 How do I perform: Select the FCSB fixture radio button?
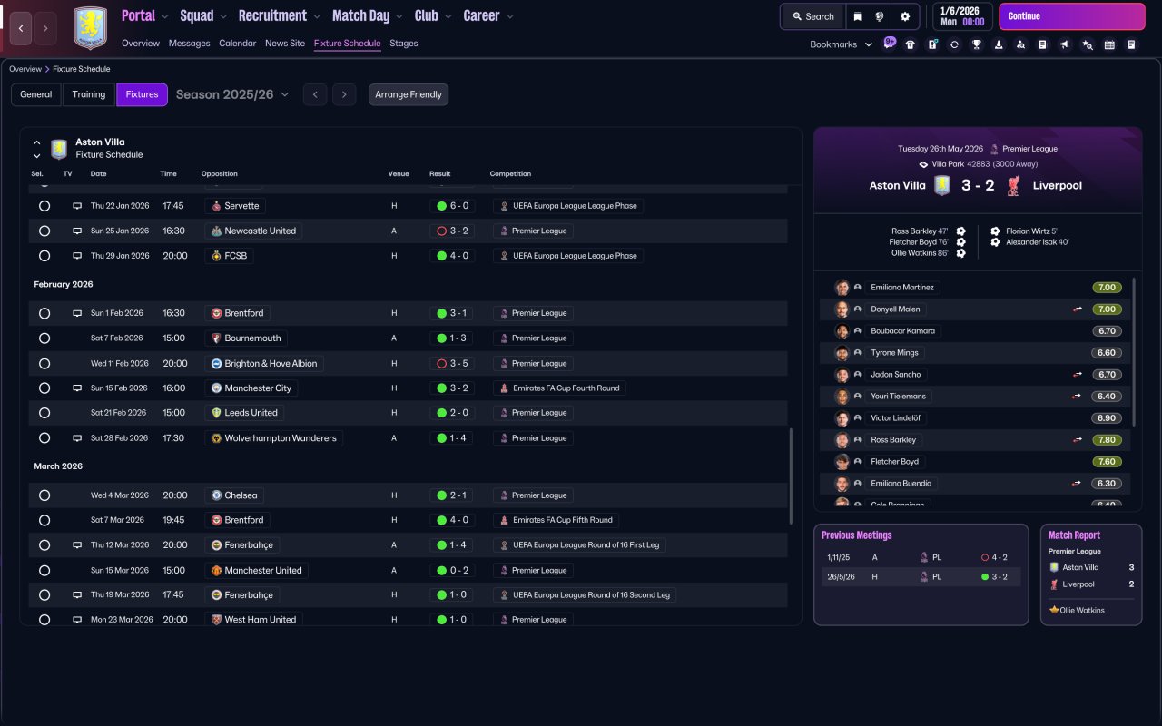[x=44, y=256]
